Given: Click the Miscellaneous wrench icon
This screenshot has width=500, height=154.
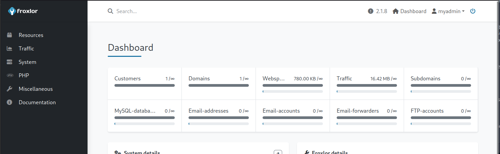Looking at the screenshot, I should click(9, 89).
